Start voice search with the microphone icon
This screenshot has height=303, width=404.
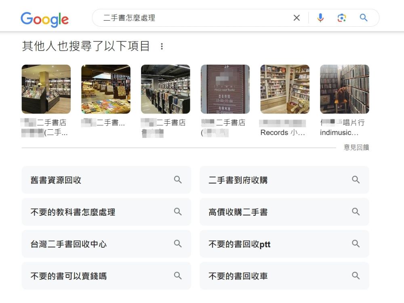320,18
